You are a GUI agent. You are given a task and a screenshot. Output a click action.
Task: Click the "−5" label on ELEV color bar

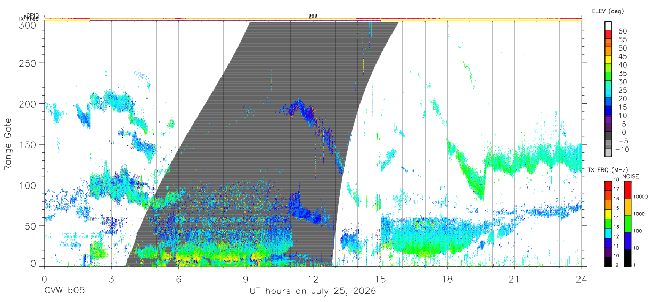(622, 141)
